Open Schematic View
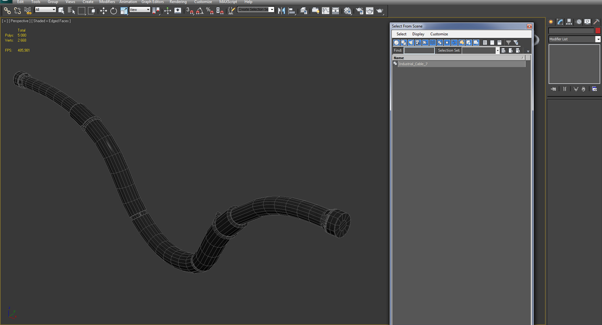602x325 pixels. click(336, 11)
